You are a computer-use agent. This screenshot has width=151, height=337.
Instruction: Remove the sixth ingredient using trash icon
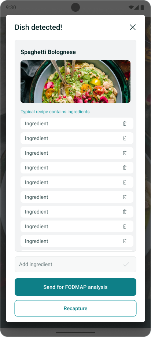click(124, 197)
